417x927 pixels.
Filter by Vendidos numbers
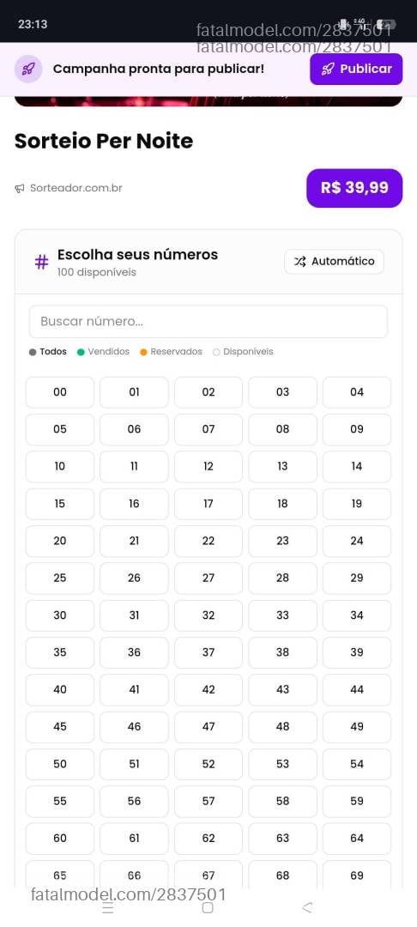103,352
